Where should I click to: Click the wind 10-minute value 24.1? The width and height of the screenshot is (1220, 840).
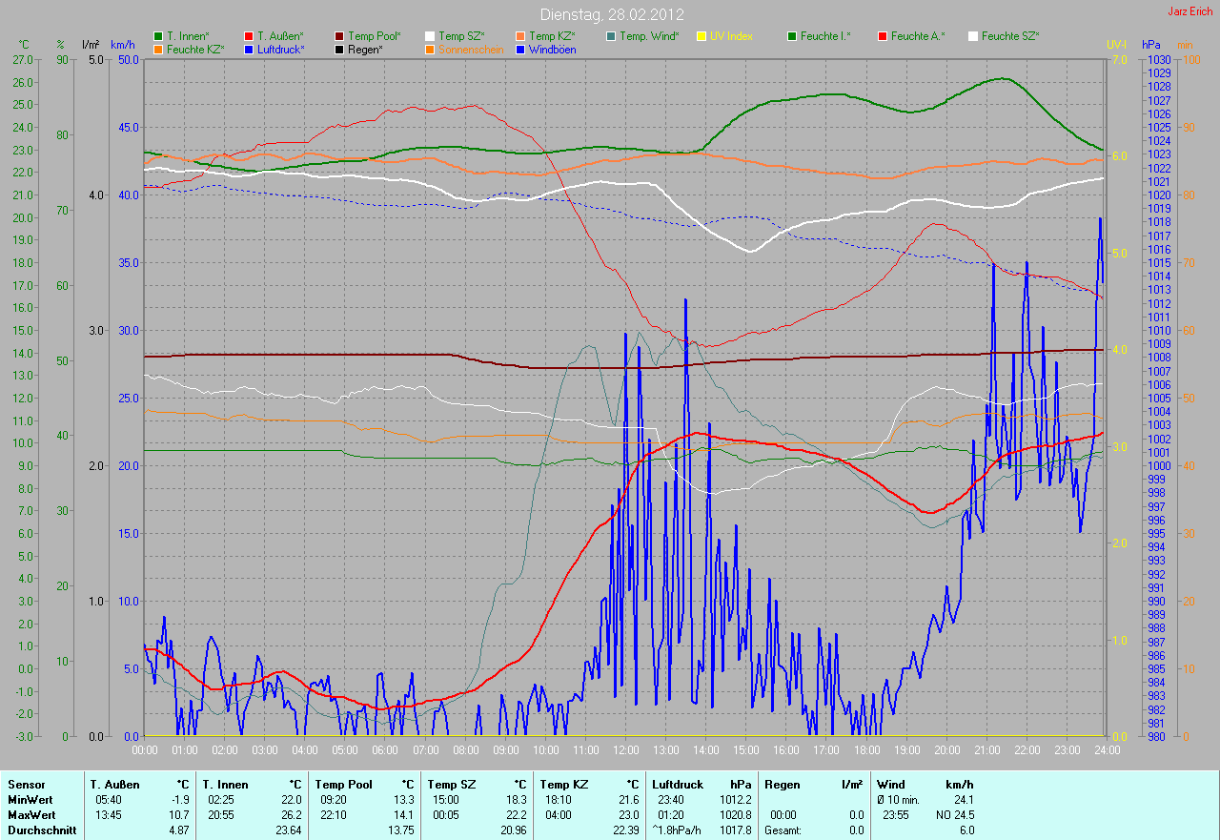click(963, 800)
